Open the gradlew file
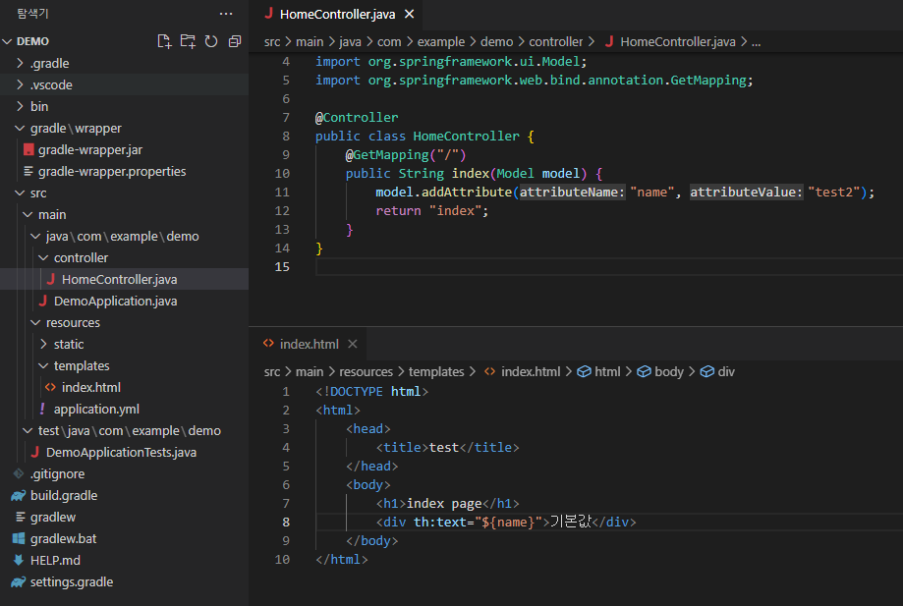The height and width of the screenshot is (606, 903). (124, 517)
